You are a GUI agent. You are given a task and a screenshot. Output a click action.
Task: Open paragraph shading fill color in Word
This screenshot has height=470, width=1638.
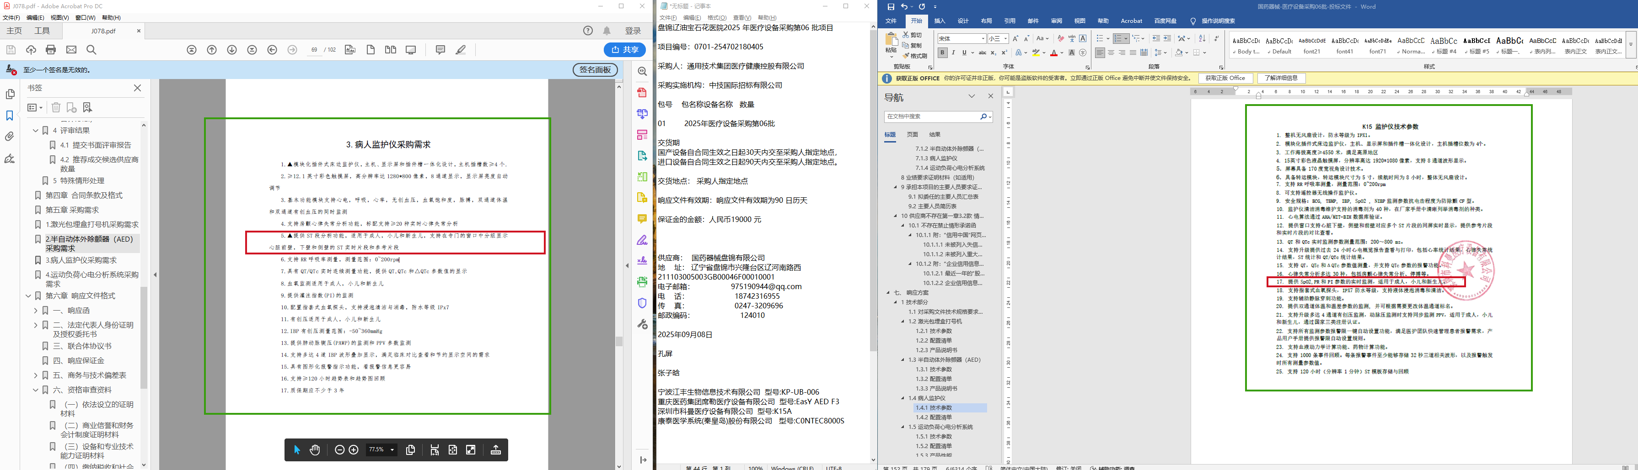[1179, 53]
